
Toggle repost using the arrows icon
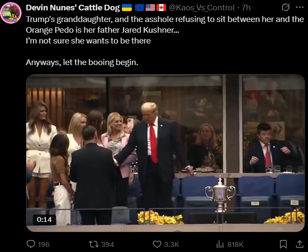[94, 244]
